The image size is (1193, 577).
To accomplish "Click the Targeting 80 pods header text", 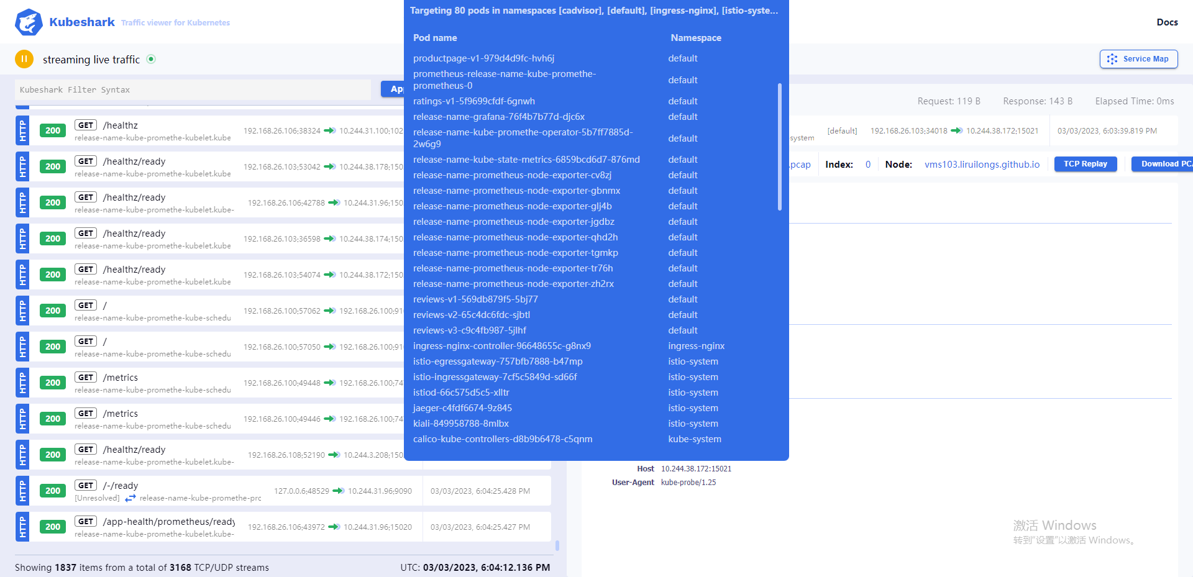I will tap(594, 11).
